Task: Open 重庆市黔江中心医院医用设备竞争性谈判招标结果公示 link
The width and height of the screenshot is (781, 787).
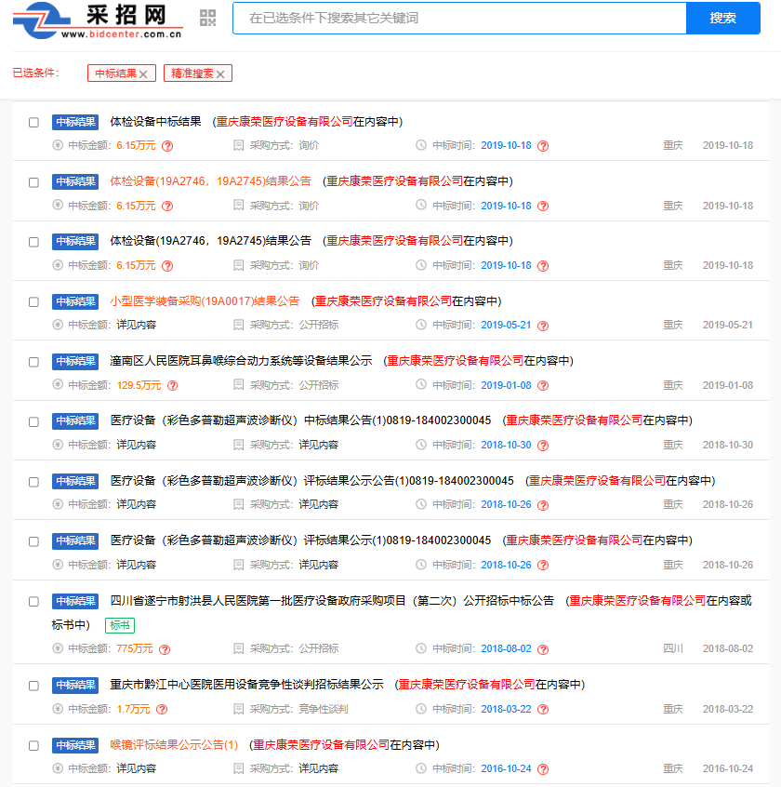Action: coord(246,685)
